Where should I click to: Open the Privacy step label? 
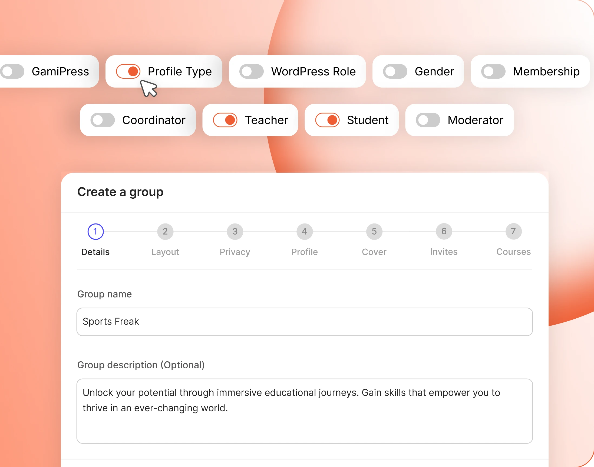pos(235,252)
